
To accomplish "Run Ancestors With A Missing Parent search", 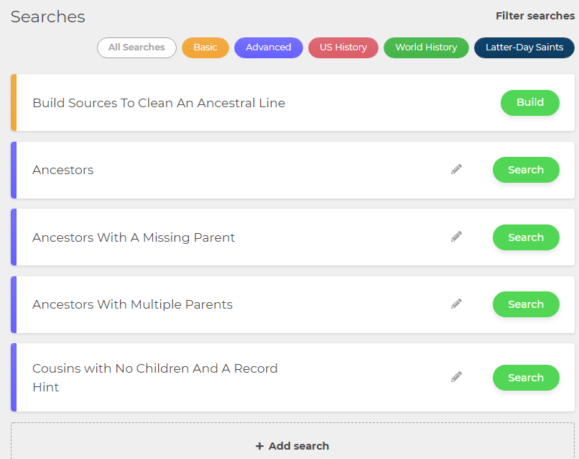I will tap(526, 237).
